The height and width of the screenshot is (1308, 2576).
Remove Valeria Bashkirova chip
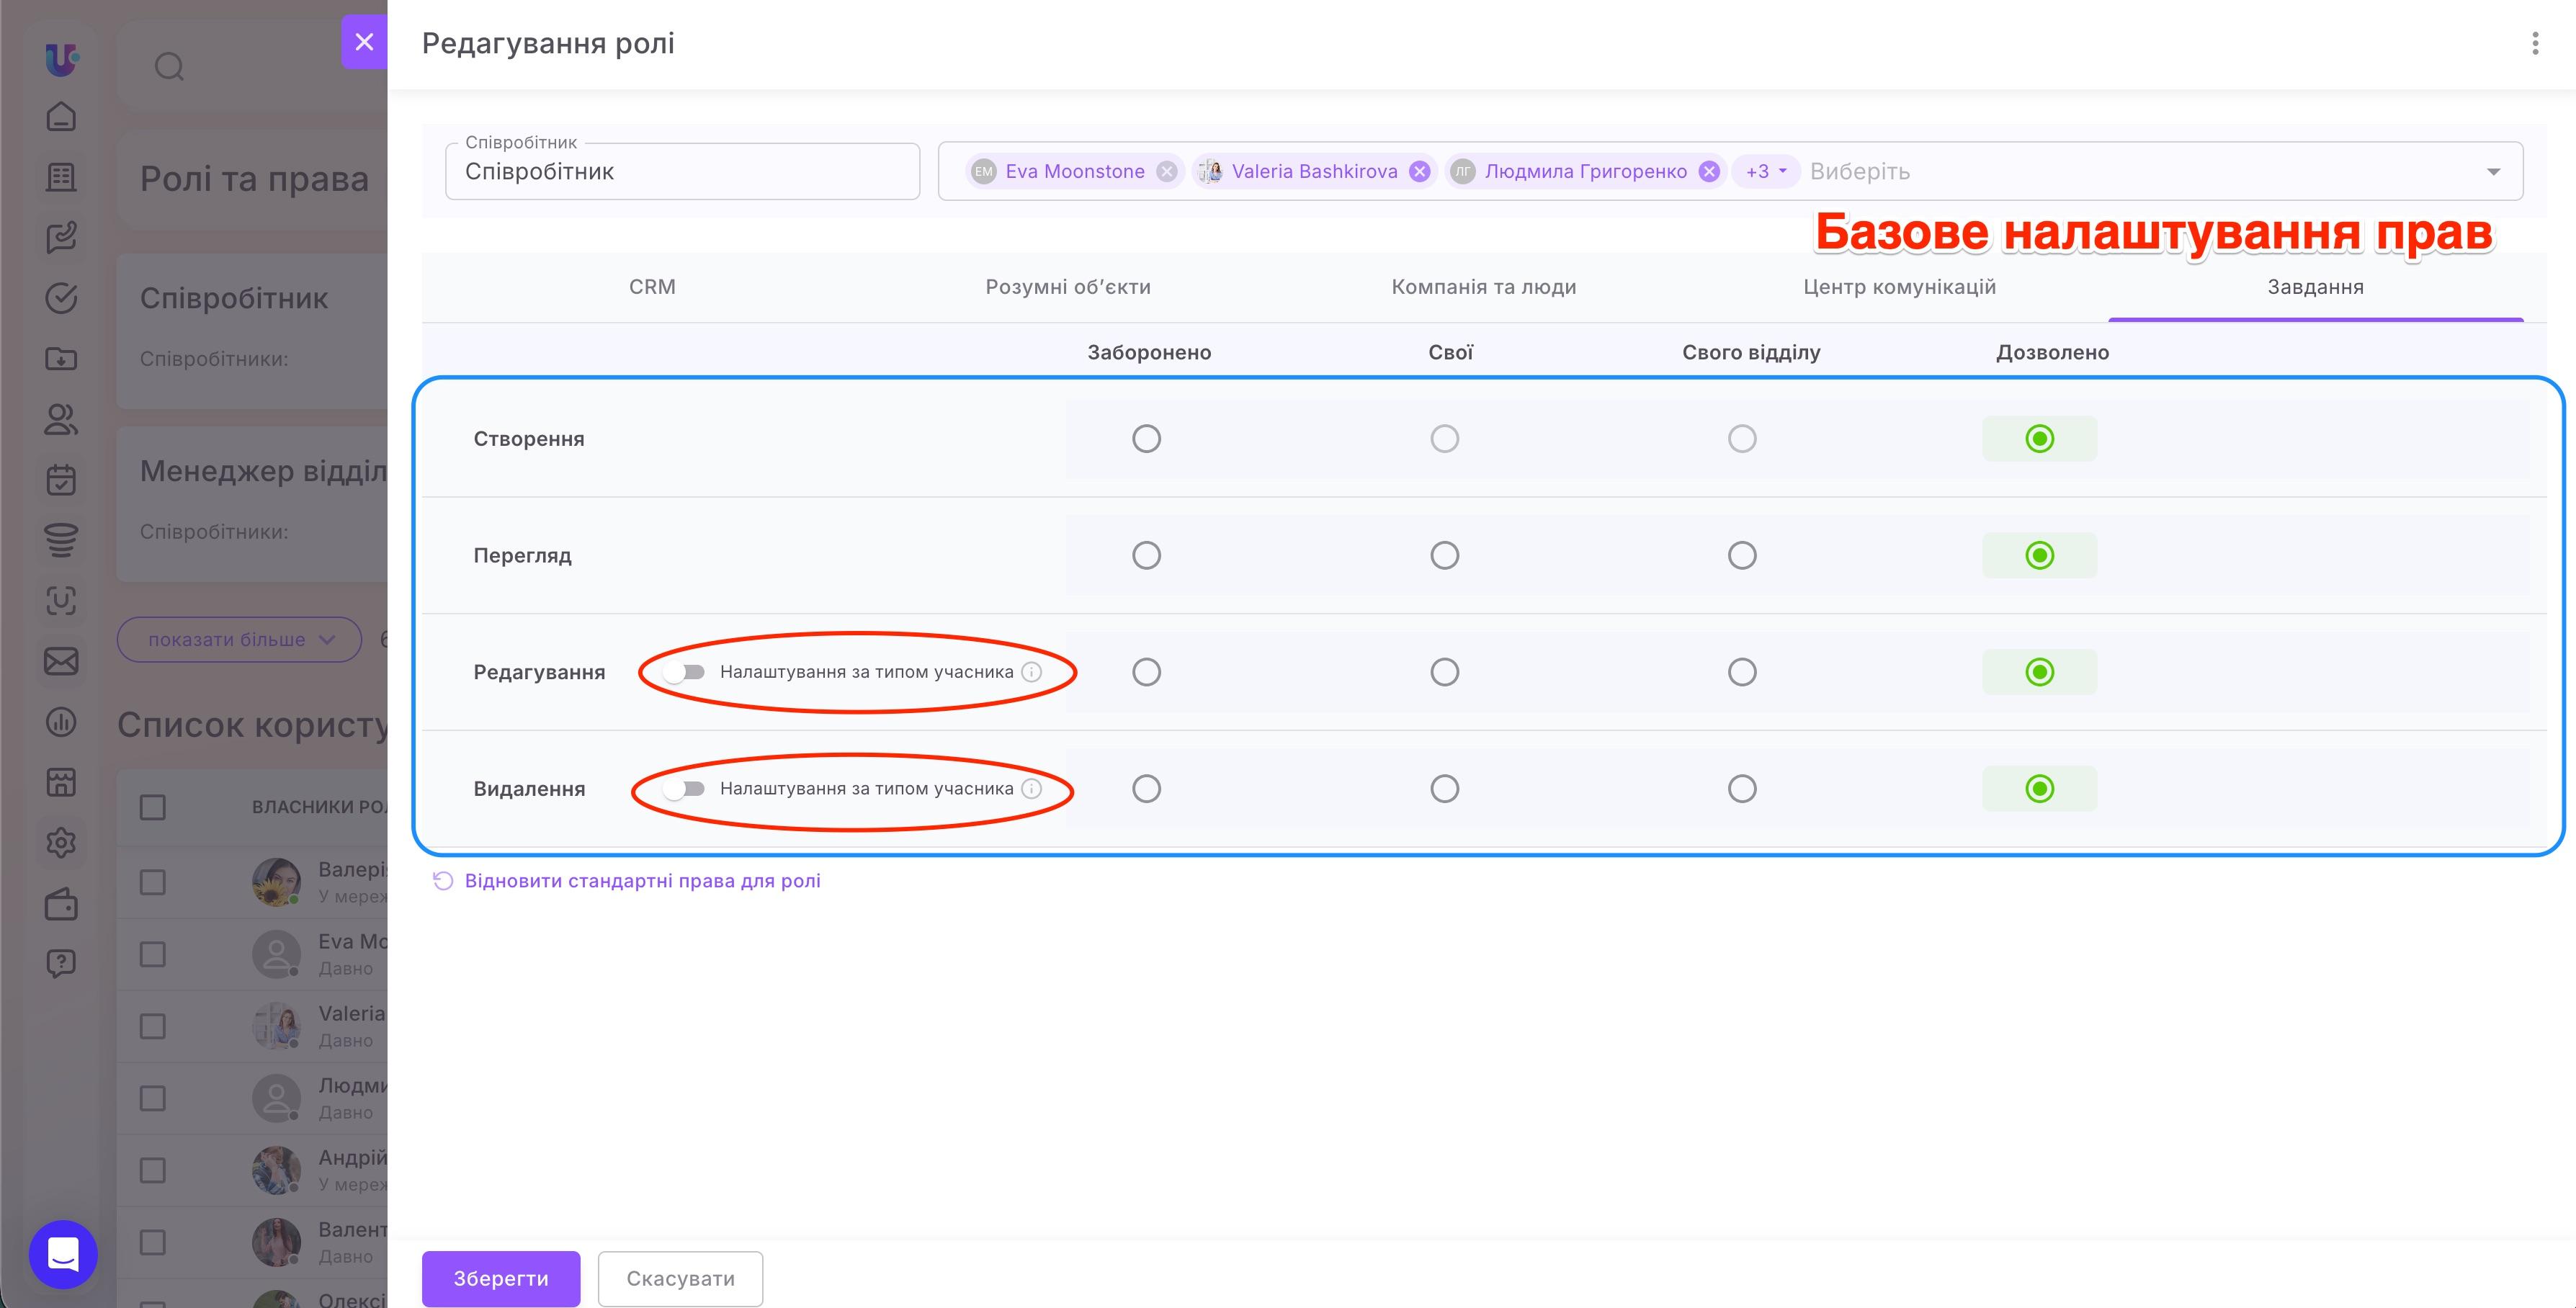click(x=1419, y=171)
